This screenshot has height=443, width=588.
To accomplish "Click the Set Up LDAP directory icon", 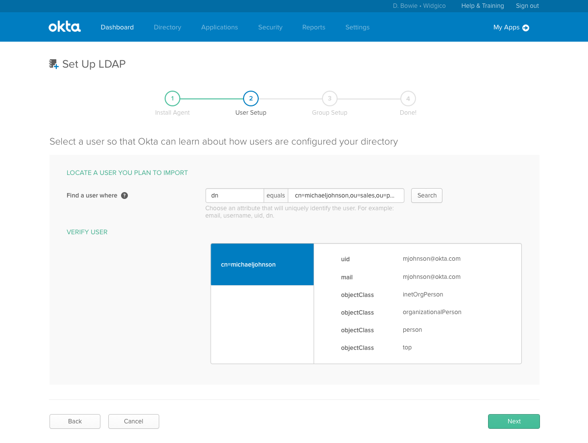I will point(53,64).
